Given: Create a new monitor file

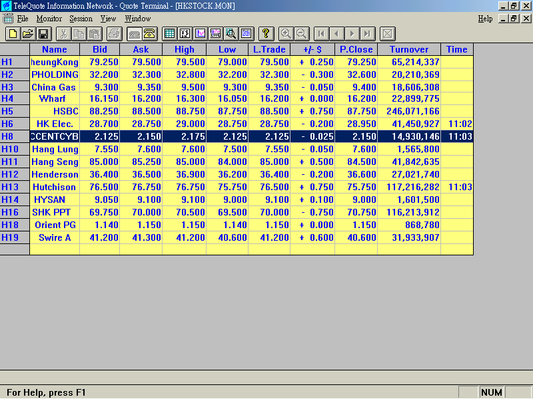Looking at the screenshot, I should [x=13, y=34].
